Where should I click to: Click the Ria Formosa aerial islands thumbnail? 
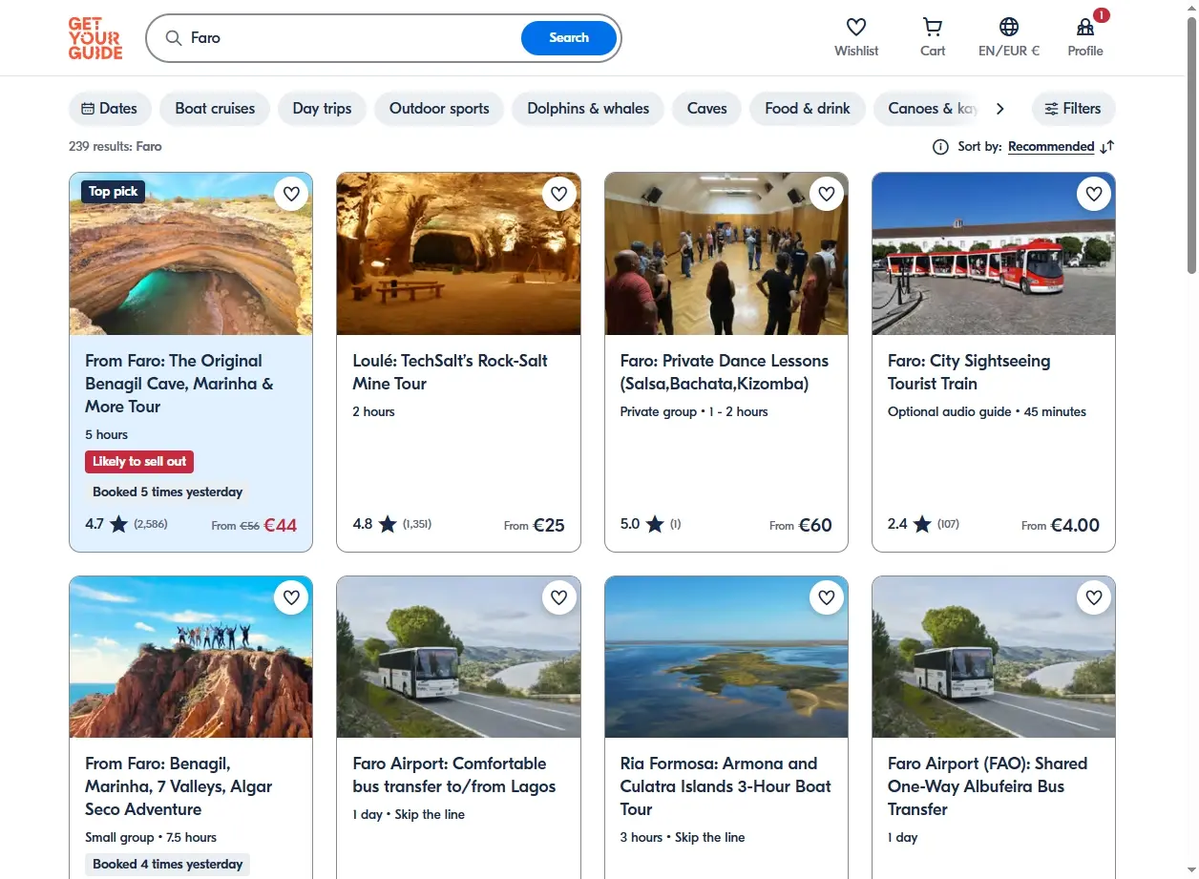pyautogui.click(x=726, y=657)
